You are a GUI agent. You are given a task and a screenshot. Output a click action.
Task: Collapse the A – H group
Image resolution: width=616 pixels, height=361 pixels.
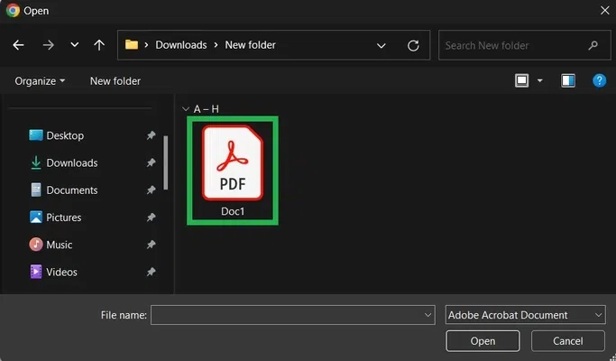pos(186,109)
